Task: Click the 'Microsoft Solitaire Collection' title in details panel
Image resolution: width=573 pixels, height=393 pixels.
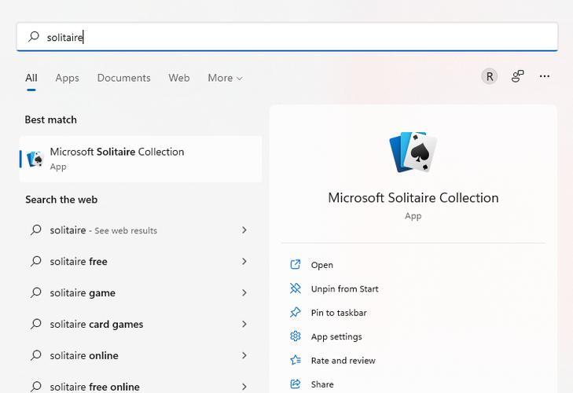Action: point(413,198)
